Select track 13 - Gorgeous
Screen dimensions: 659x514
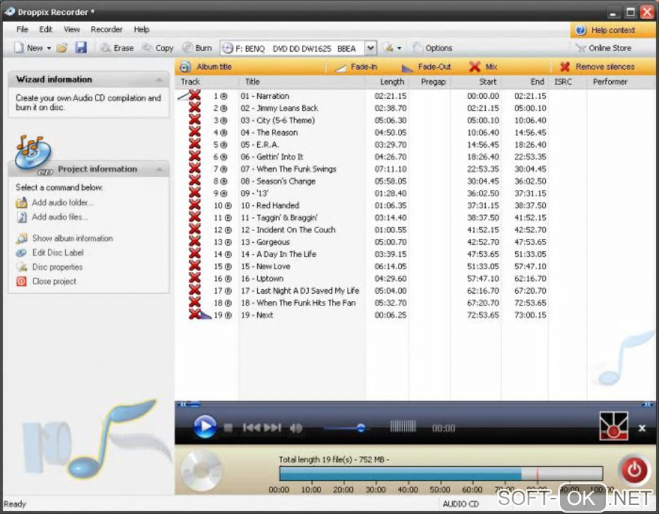click(265, 242)
